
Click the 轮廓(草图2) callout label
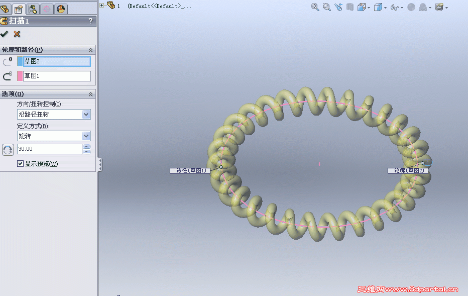tap(408, 170)
